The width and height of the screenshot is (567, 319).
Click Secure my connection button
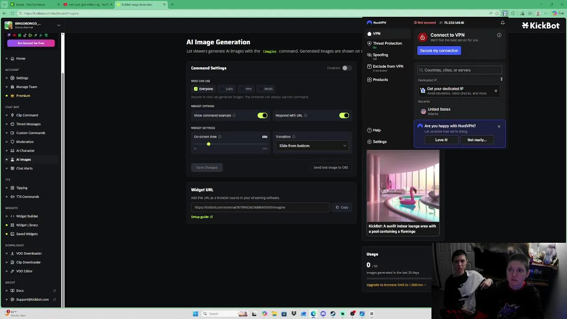pos(439,51)
